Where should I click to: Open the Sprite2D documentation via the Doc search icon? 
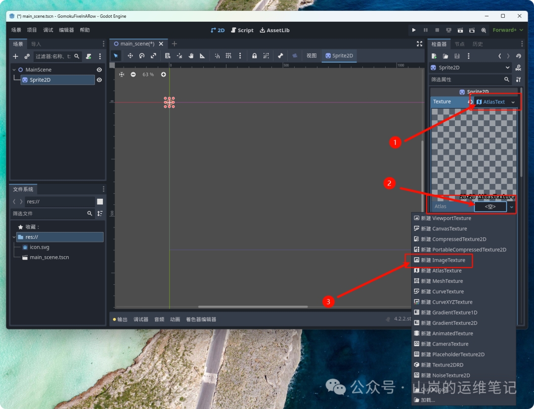(x=518, y=67)
